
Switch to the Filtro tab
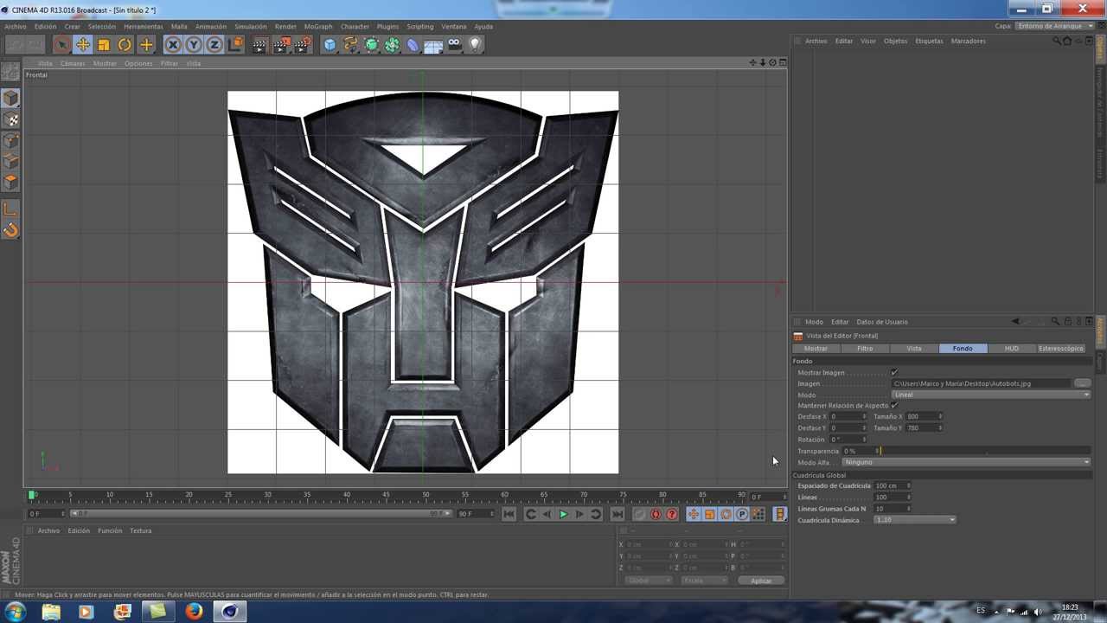(865, 349)
